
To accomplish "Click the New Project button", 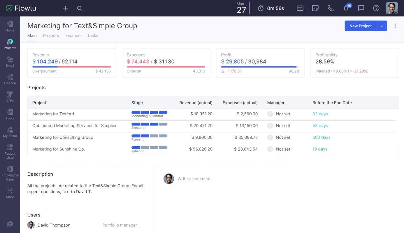I will (x=361, y=26).
